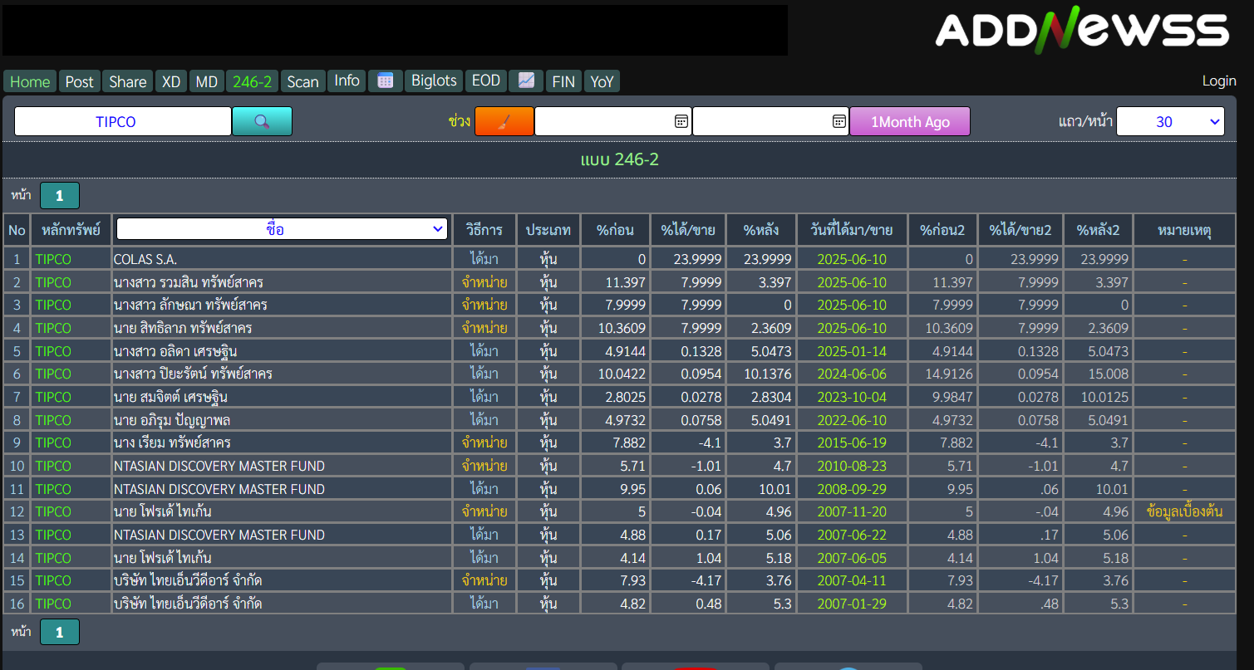Open the calendar icon in the navigation bar
This screenshot has width=1254, height=670.
tap(385, 81)
